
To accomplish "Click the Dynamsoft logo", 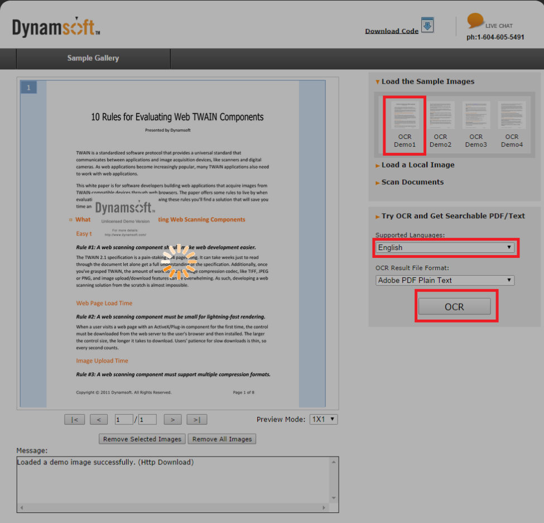I will [x=56, y=27].
